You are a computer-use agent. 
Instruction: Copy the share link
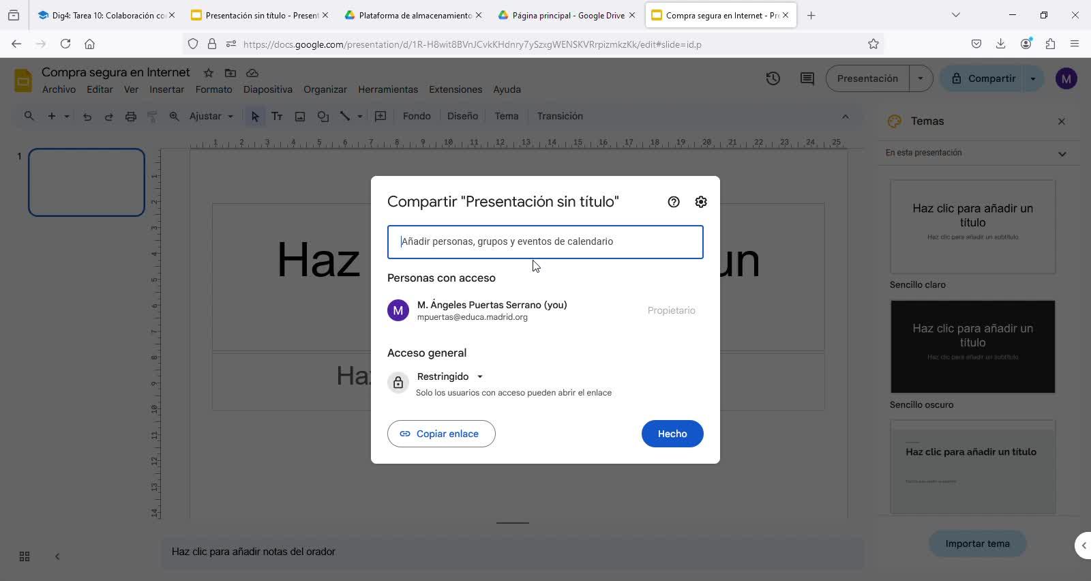441,434
